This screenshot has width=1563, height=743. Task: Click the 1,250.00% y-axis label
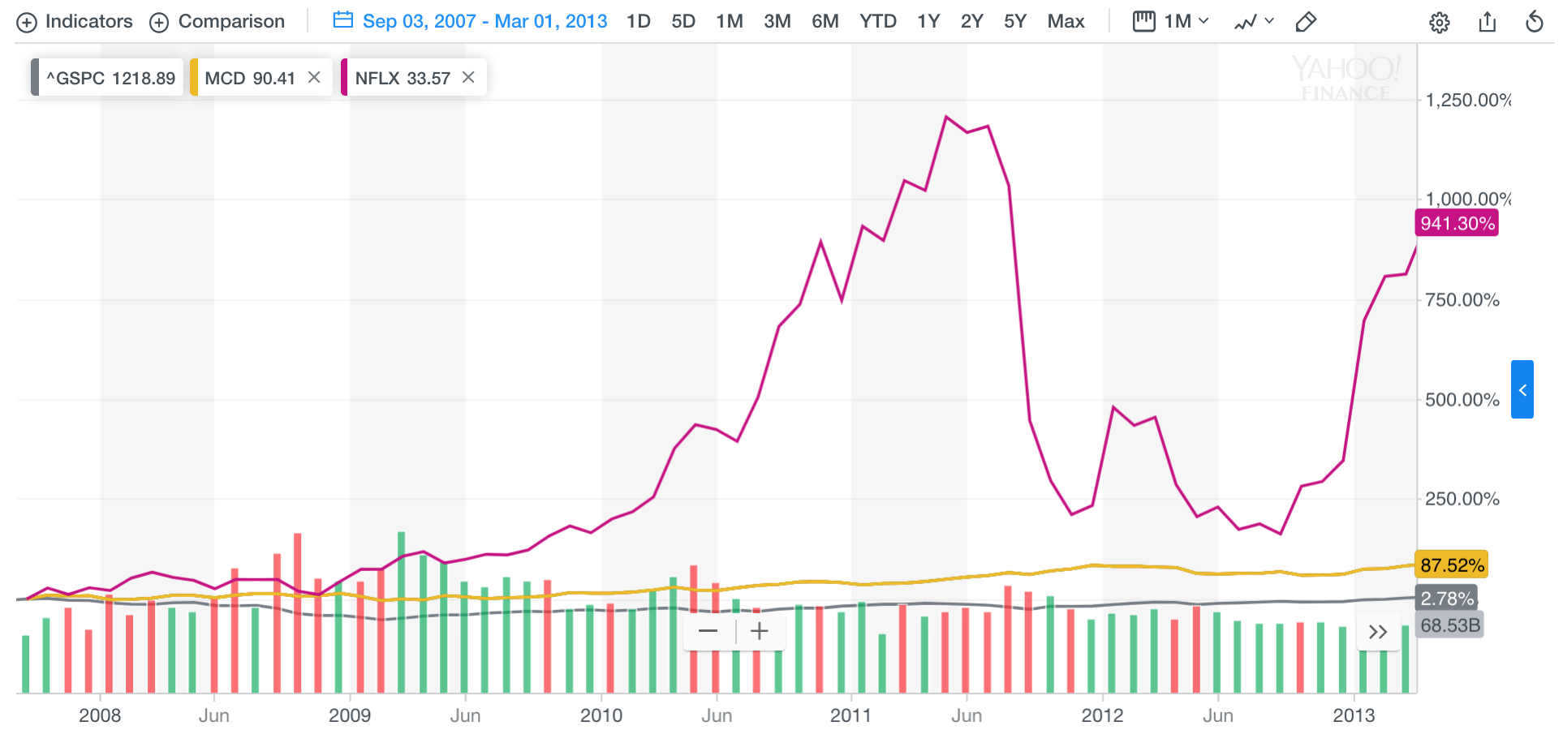point(1468,100)
